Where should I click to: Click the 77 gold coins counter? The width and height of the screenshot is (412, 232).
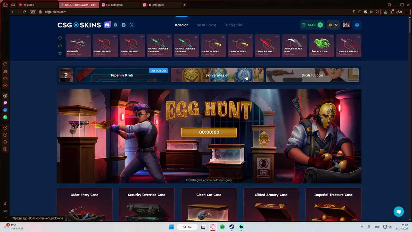pyautogui.click(x=333, y=25)
